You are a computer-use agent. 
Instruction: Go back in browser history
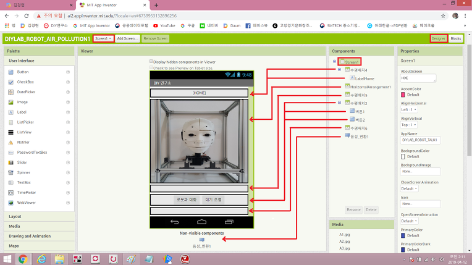[7, 15]
